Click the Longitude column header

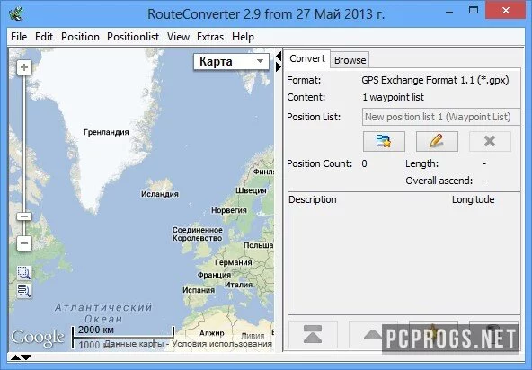(x=473, y=199)
